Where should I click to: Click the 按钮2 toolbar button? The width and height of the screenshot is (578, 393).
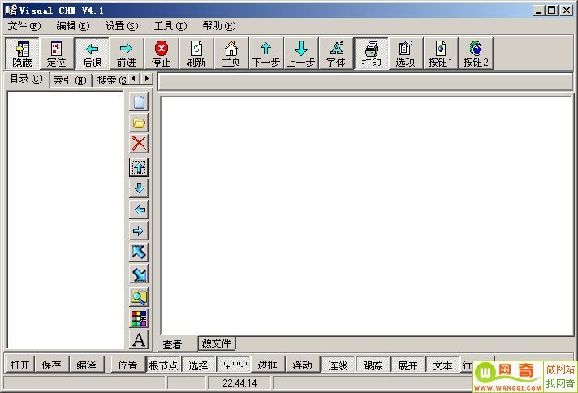pyautogui.click(x=476, y=54)
